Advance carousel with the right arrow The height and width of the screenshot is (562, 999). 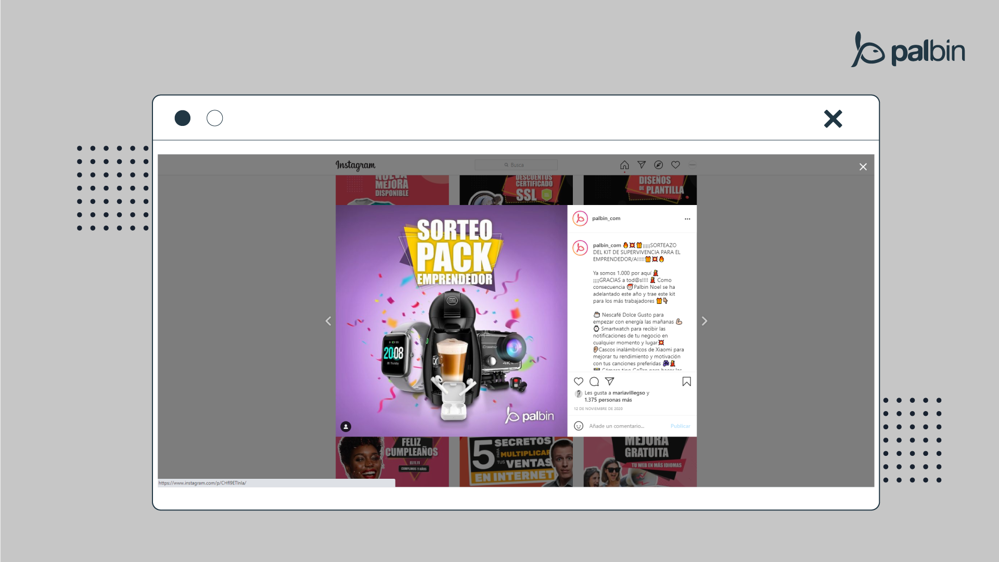click(x=705, y=321)
